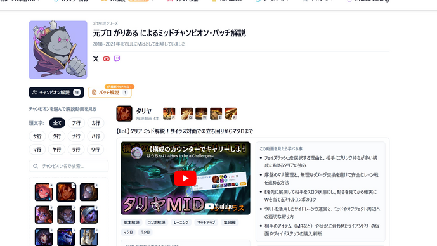
Task: Focus the チャンピオン名で検索 search field
Action: coord(68,166)
